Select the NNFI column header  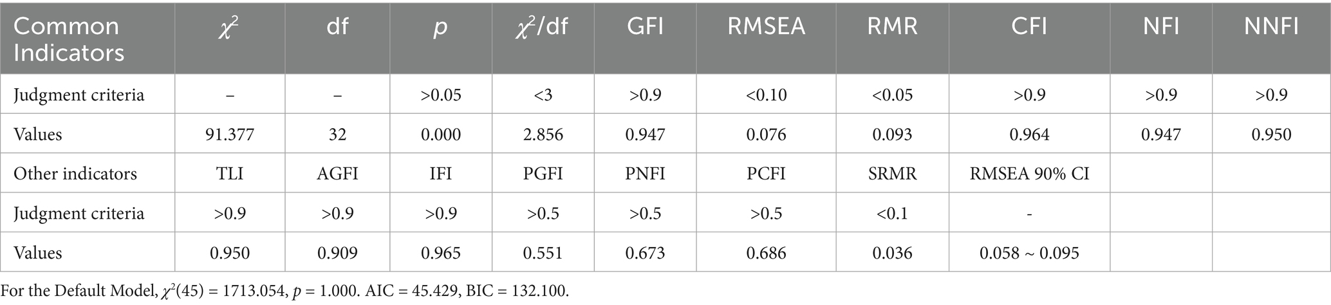point(1271,26)
